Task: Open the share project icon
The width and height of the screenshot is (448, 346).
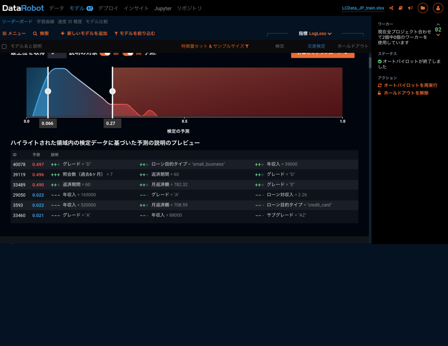Action: point(391,8)
